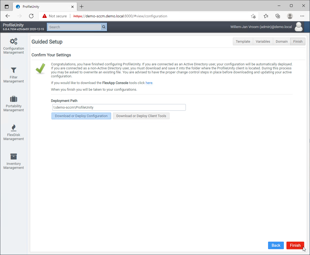Image resolution: width=310 pixels, height=255 pixels.
Task: Maximize the browser window
Action: coord(291,6)
